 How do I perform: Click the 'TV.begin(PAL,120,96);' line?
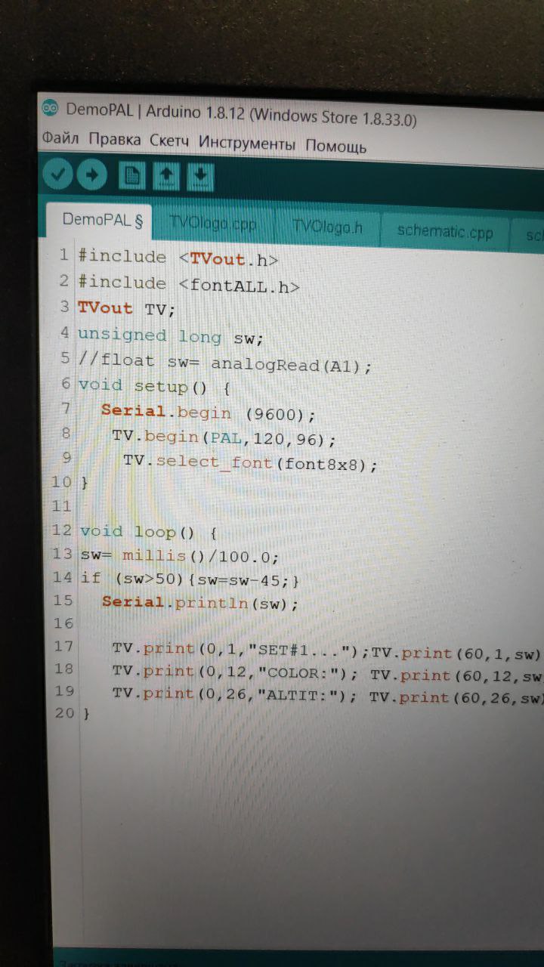point(224,438)
